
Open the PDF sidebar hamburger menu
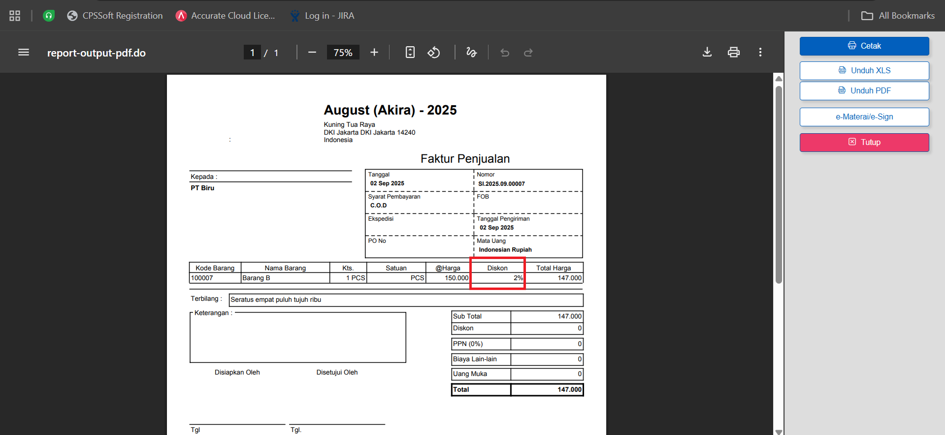click(x=24, y=52)
